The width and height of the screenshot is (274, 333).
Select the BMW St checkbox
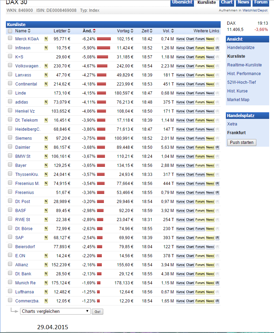click(x=10, y=155)
